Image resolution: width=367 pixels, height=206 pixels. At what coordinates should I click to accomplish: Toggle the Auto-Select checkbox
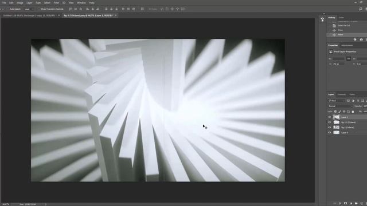click(7, 9)
